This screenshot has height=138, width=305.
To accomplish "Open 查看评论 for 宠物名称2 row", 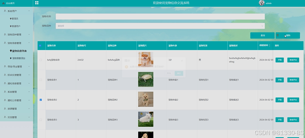I will [x=293, y=100].
